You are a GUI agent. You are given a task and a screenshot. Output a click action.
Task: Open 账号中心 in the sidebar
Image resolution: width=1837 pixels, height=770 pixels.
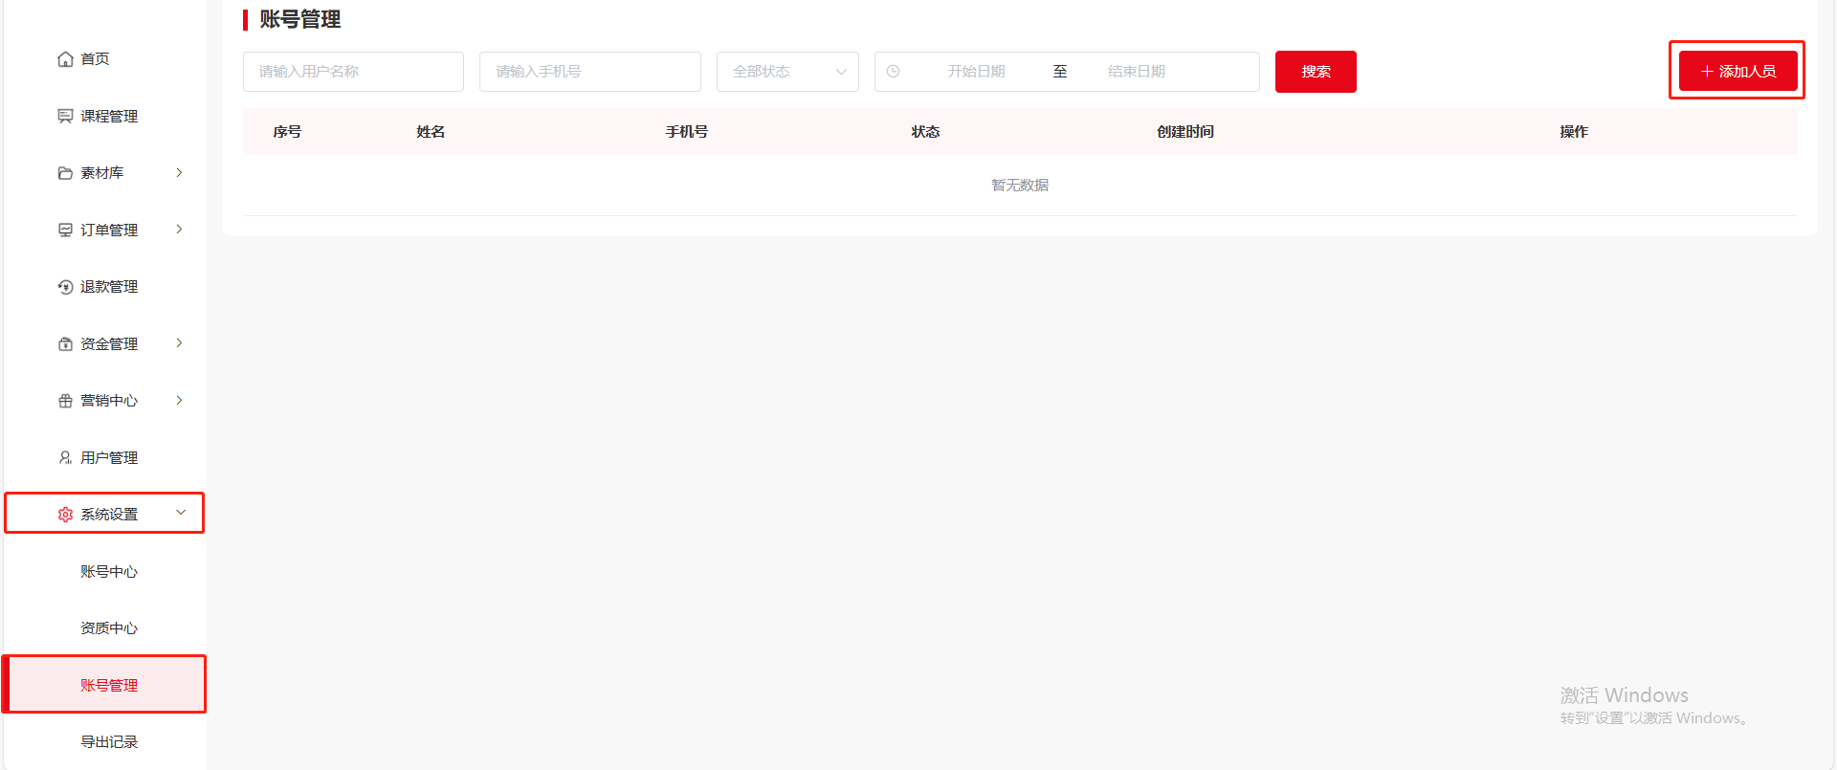[109, 572]
